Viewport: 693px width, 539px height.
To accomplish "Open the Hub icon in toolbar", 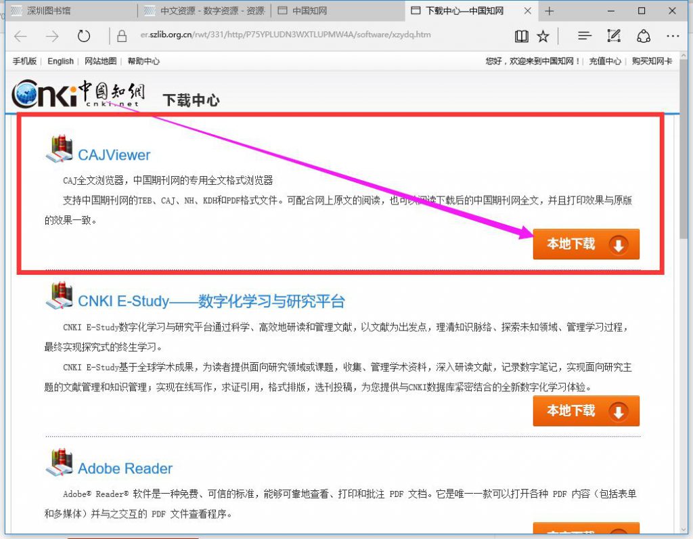I will [585, 36].
